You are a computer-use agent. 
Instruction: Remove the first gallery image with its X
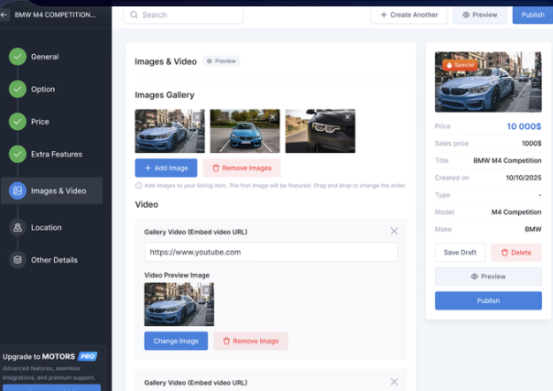pyautogui.click(x=197, y=116)
